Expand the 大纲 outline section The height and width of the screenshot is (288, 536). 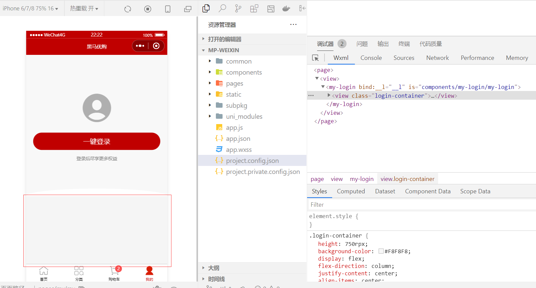pos(252,268)
